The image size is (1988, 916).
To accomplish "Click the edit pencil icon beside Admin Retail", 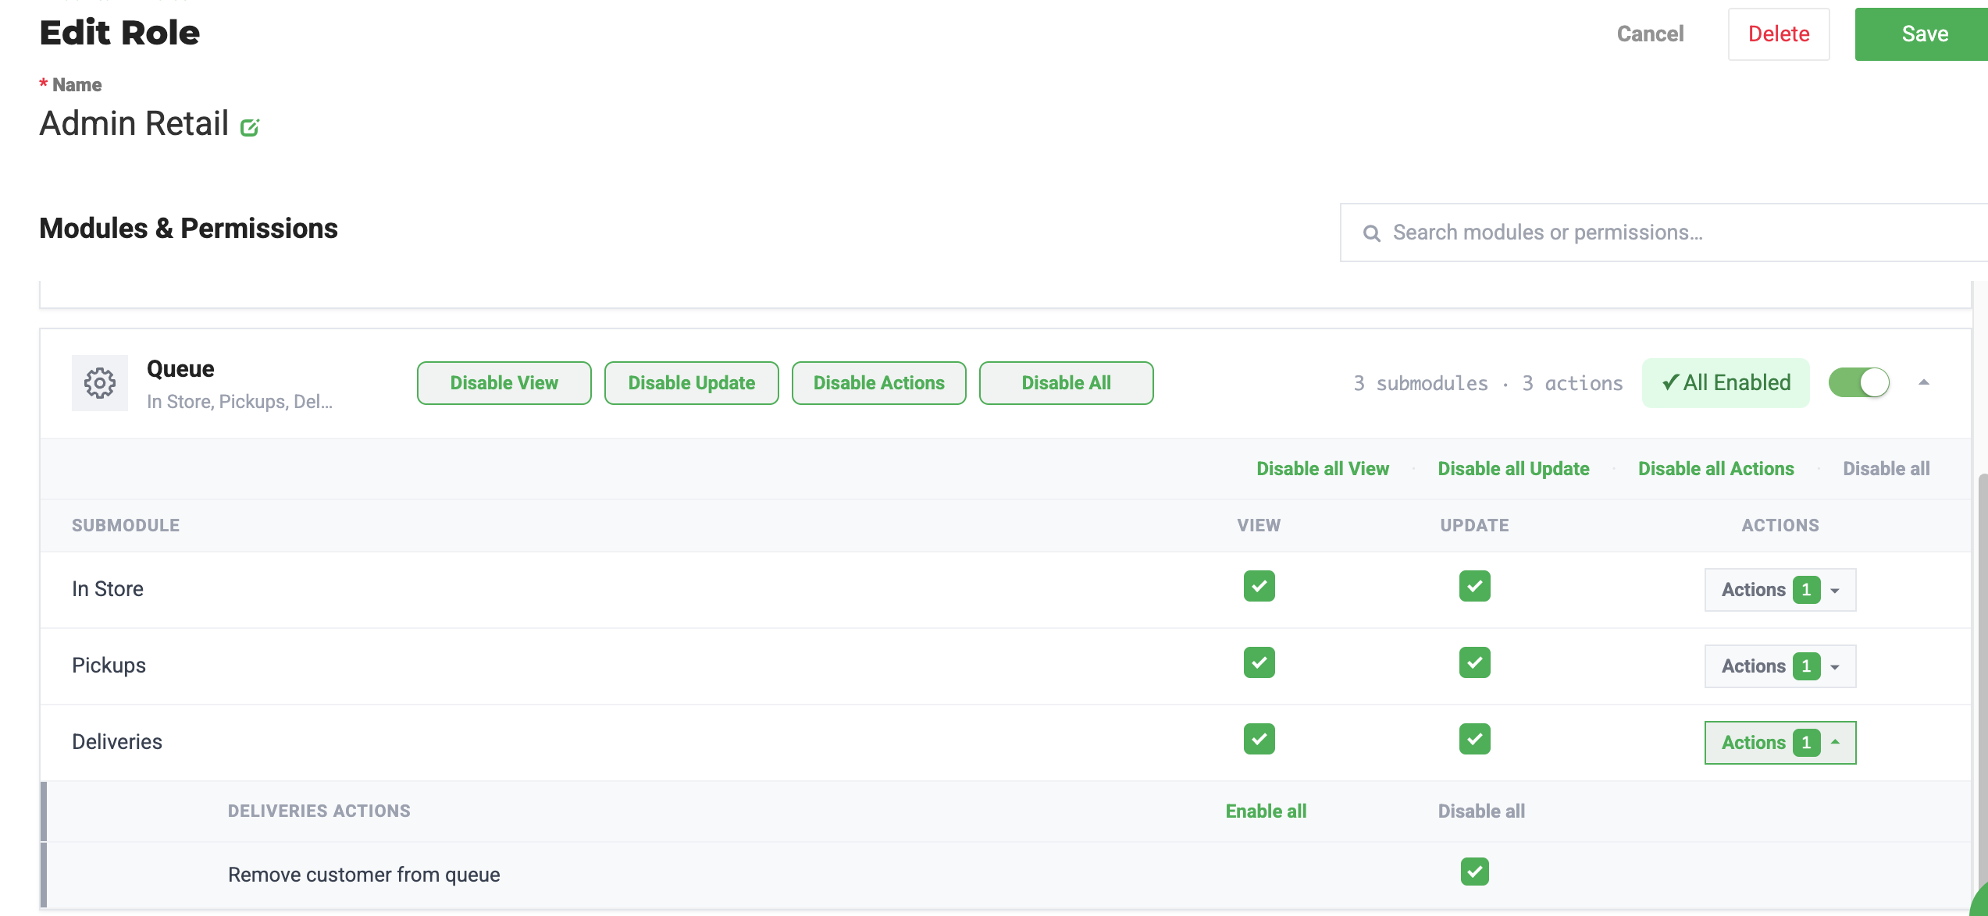I will coord(249,127).
